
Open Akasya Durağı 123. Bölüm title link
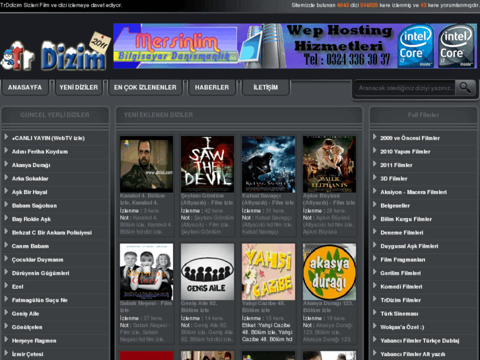[x=328, y=306]
